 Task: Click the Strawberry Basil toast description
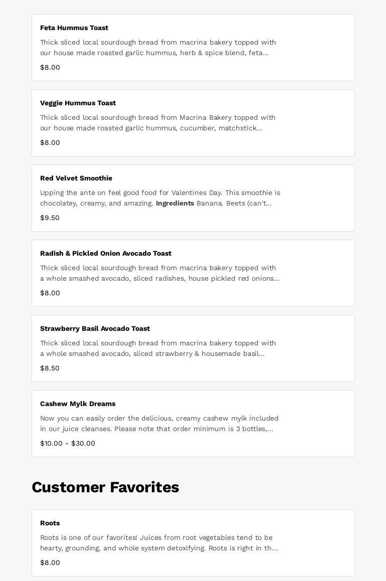pyautogui.click(x=158, y=348)
